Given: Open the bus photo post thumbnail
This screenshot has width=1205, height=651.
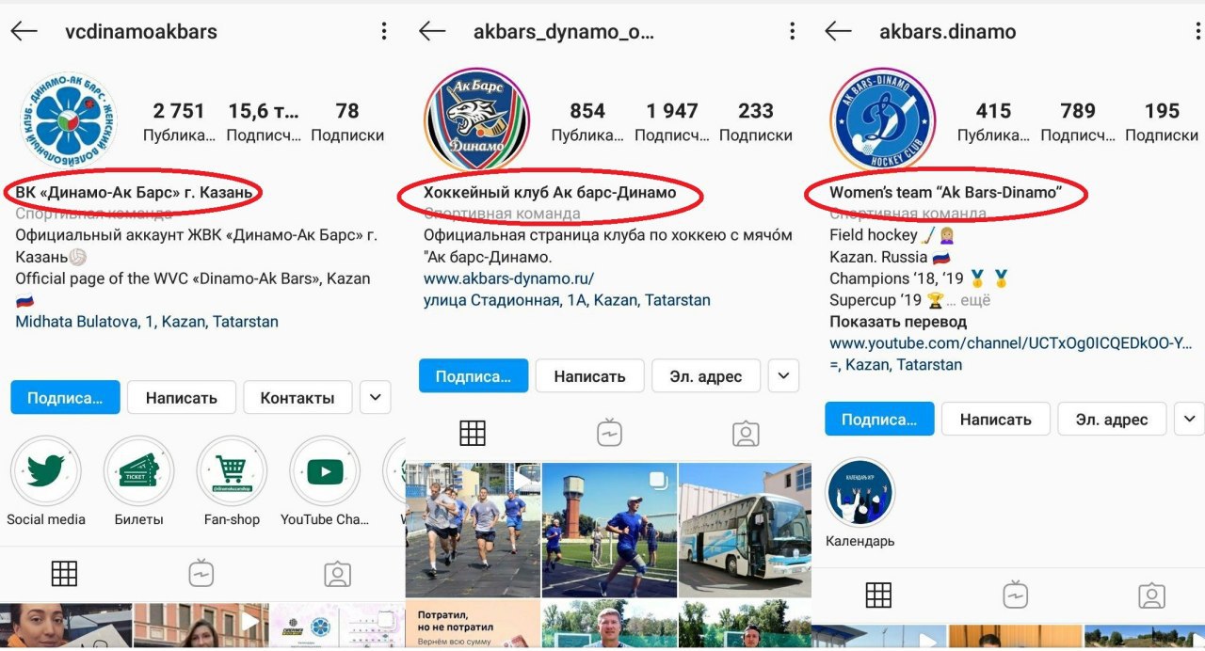Looking at the screenshot, I should pyautogui.click(x=745, y=530).
